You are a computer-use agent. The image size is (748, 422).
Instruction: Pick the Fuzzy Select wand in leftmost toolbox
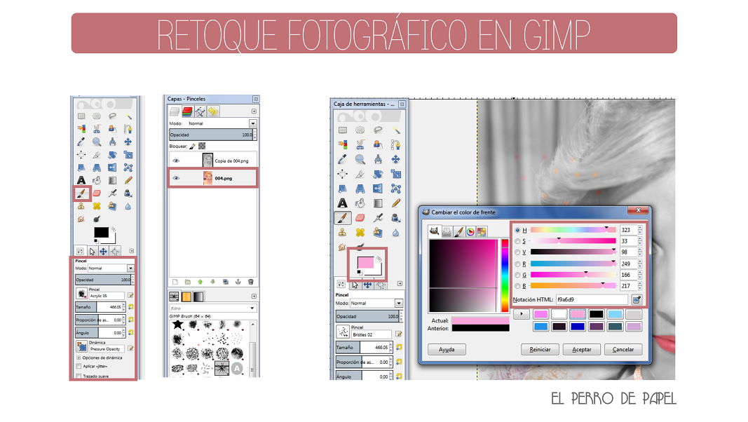[x=128, y=116]
